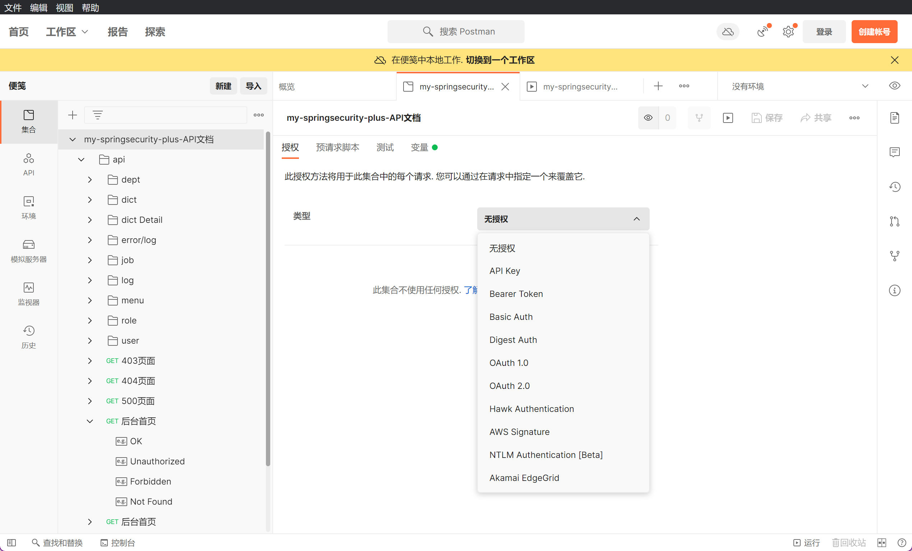Open comments icon in right sidebar
912x551 pixels.
pos(894,152)
